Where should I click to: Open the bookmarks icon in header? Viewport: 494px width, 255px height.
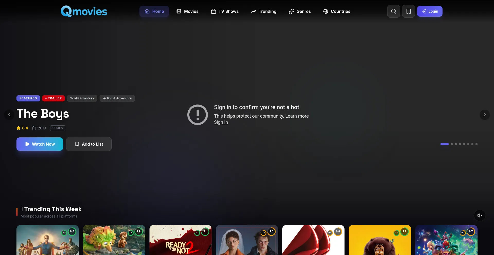point(409,11)
